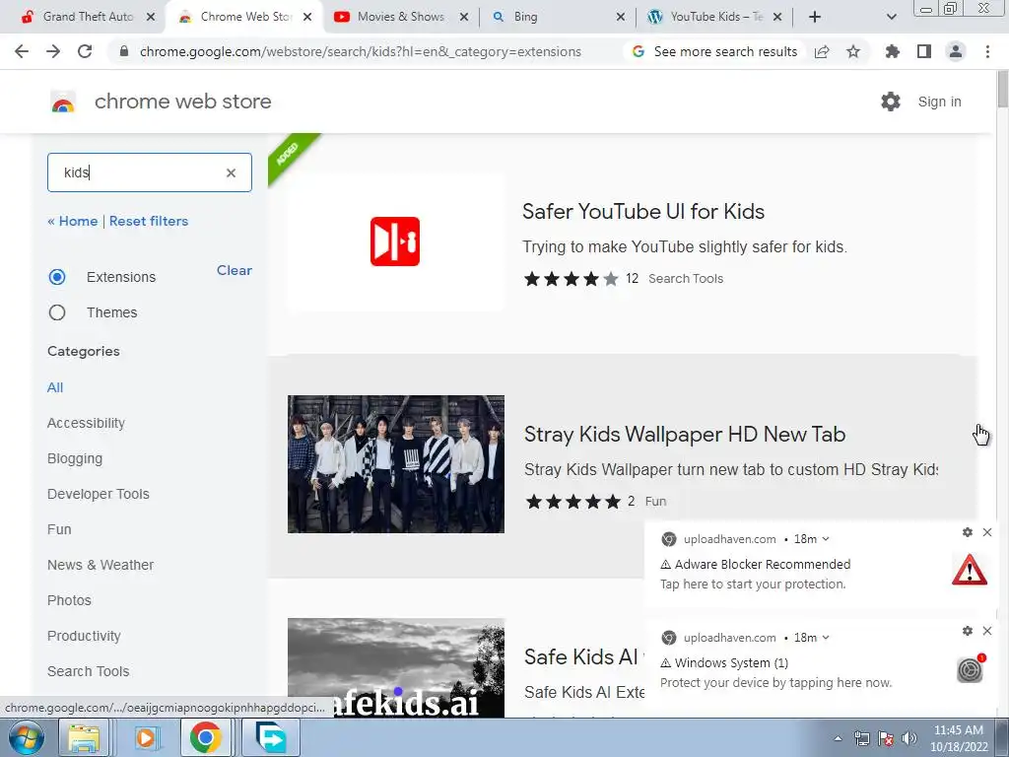The image size is (1009, 757).
Task: Click the browser address bar URL
Action: tap(361, 51)
